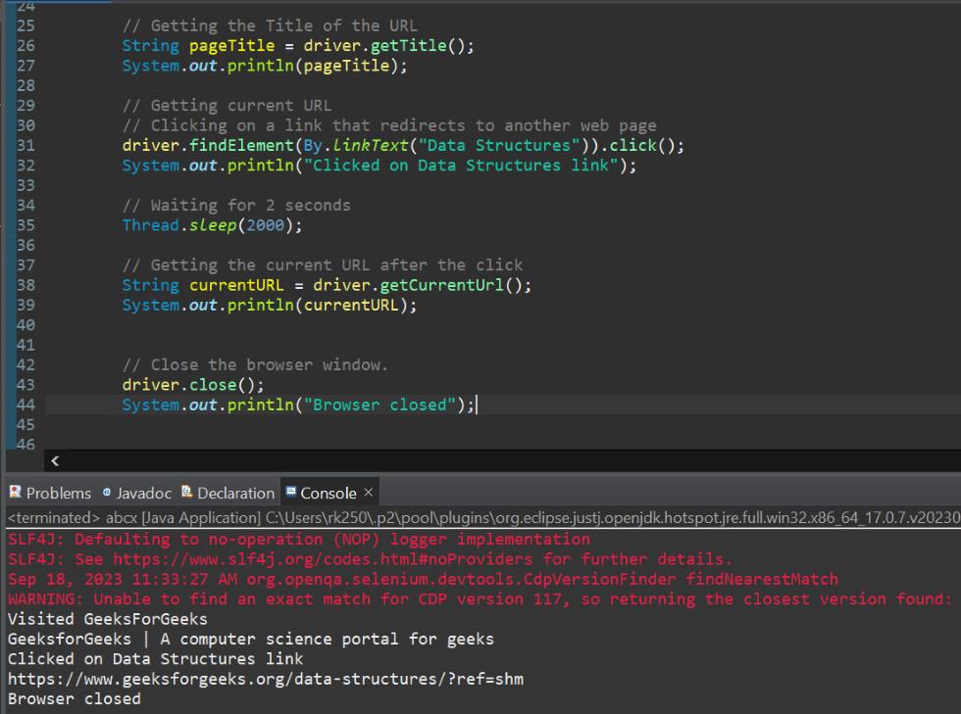Click console URL geeksforgeeks.org/data-structures
961x714 pixels.
tap(266, 679)
